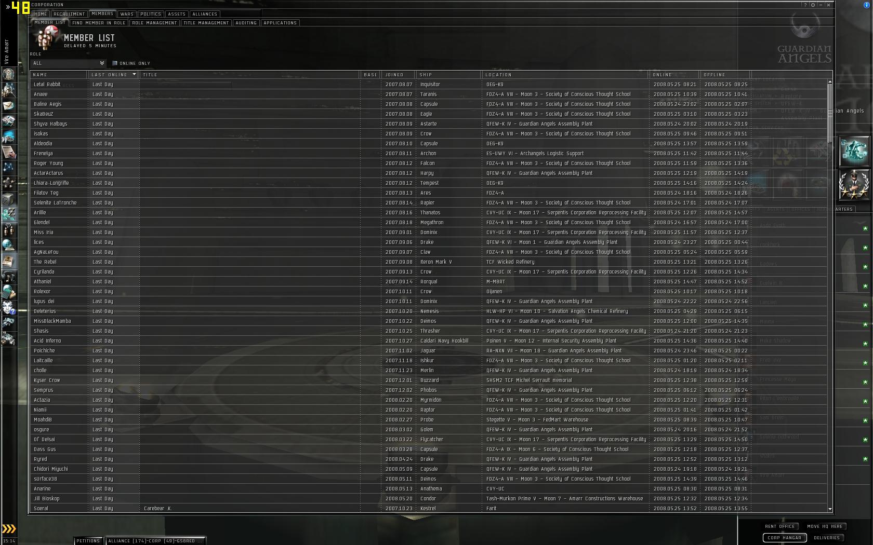Open the globe browser sidebar icon

8,245
